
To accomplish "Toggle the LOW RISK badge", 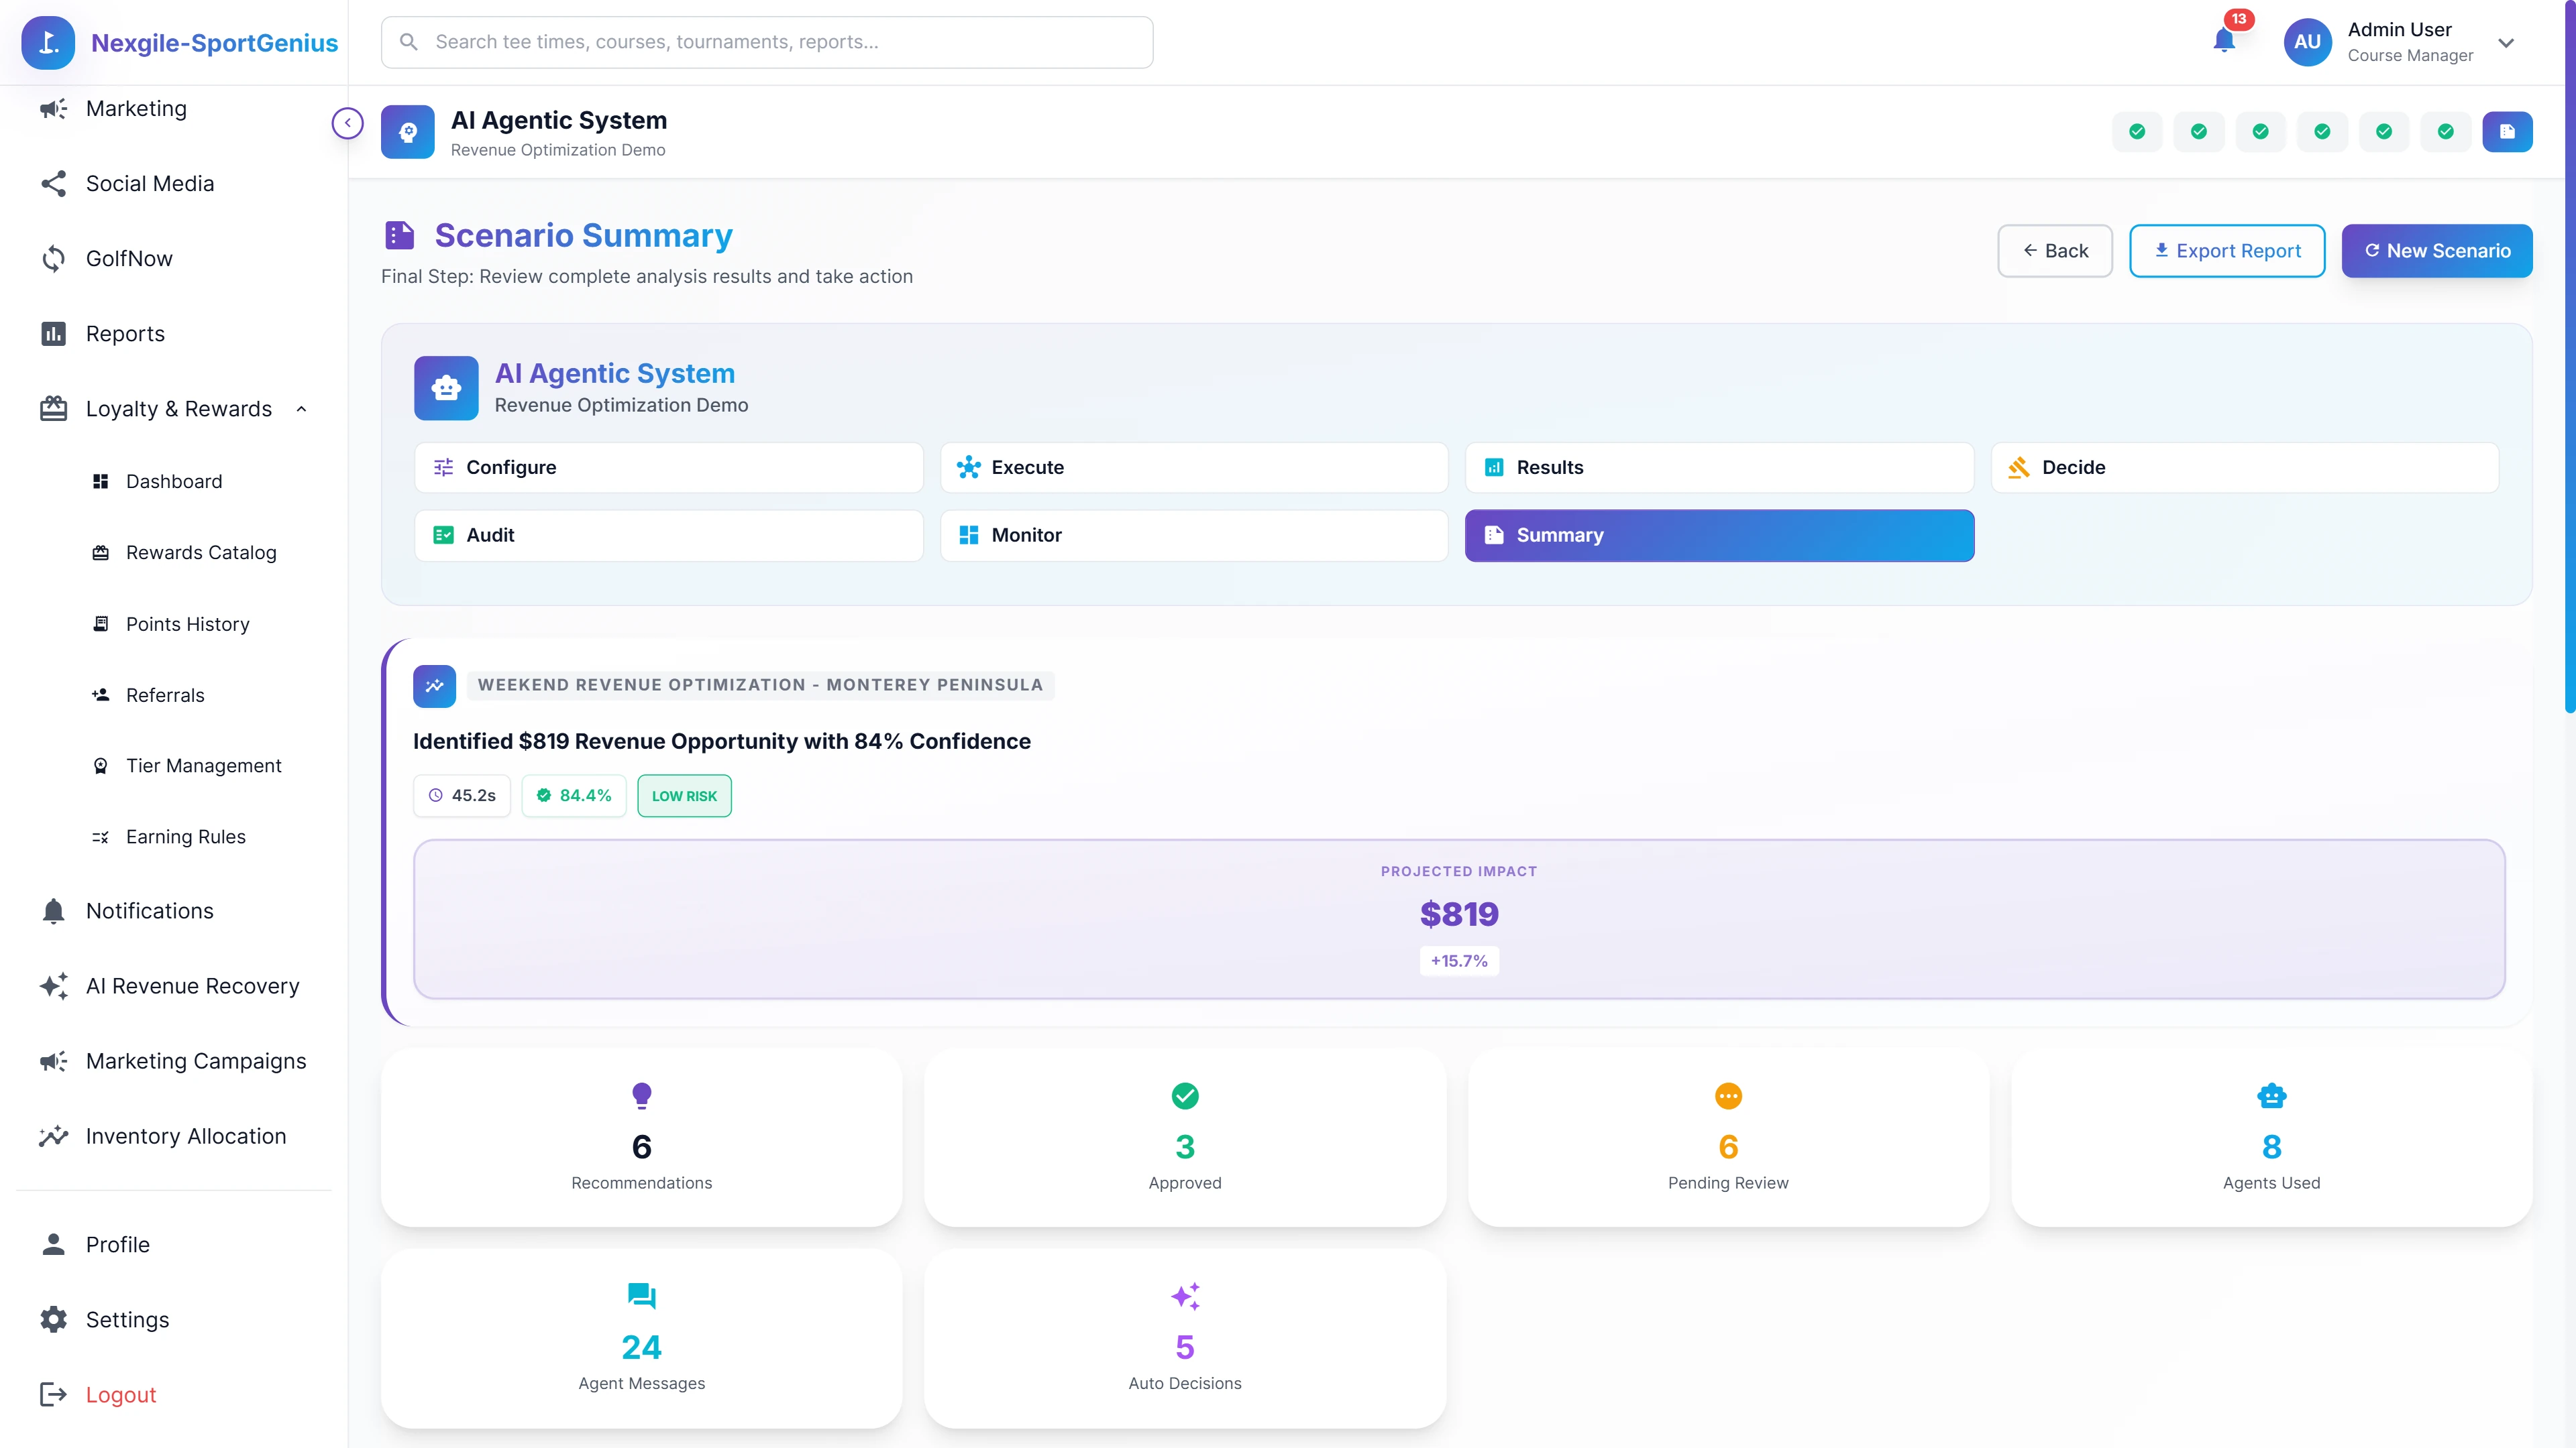I will (684, 796).
